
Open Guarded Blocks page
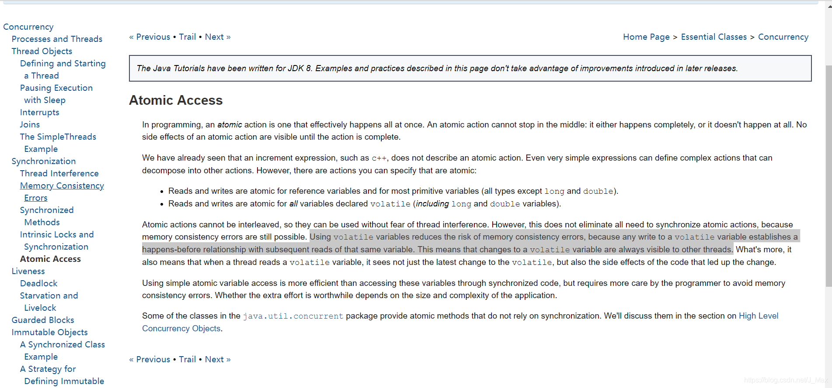coord(43,320)
